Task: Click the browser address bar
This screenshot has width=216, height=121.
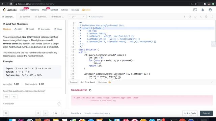Action: tap(102, 4)
